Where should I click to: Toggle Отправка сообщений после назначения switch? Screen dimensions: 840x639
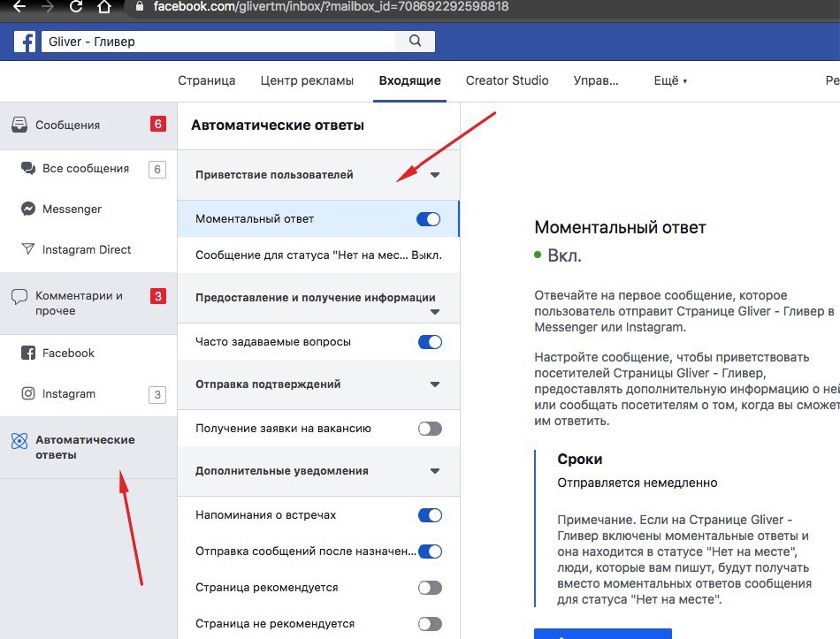(431, 552)
